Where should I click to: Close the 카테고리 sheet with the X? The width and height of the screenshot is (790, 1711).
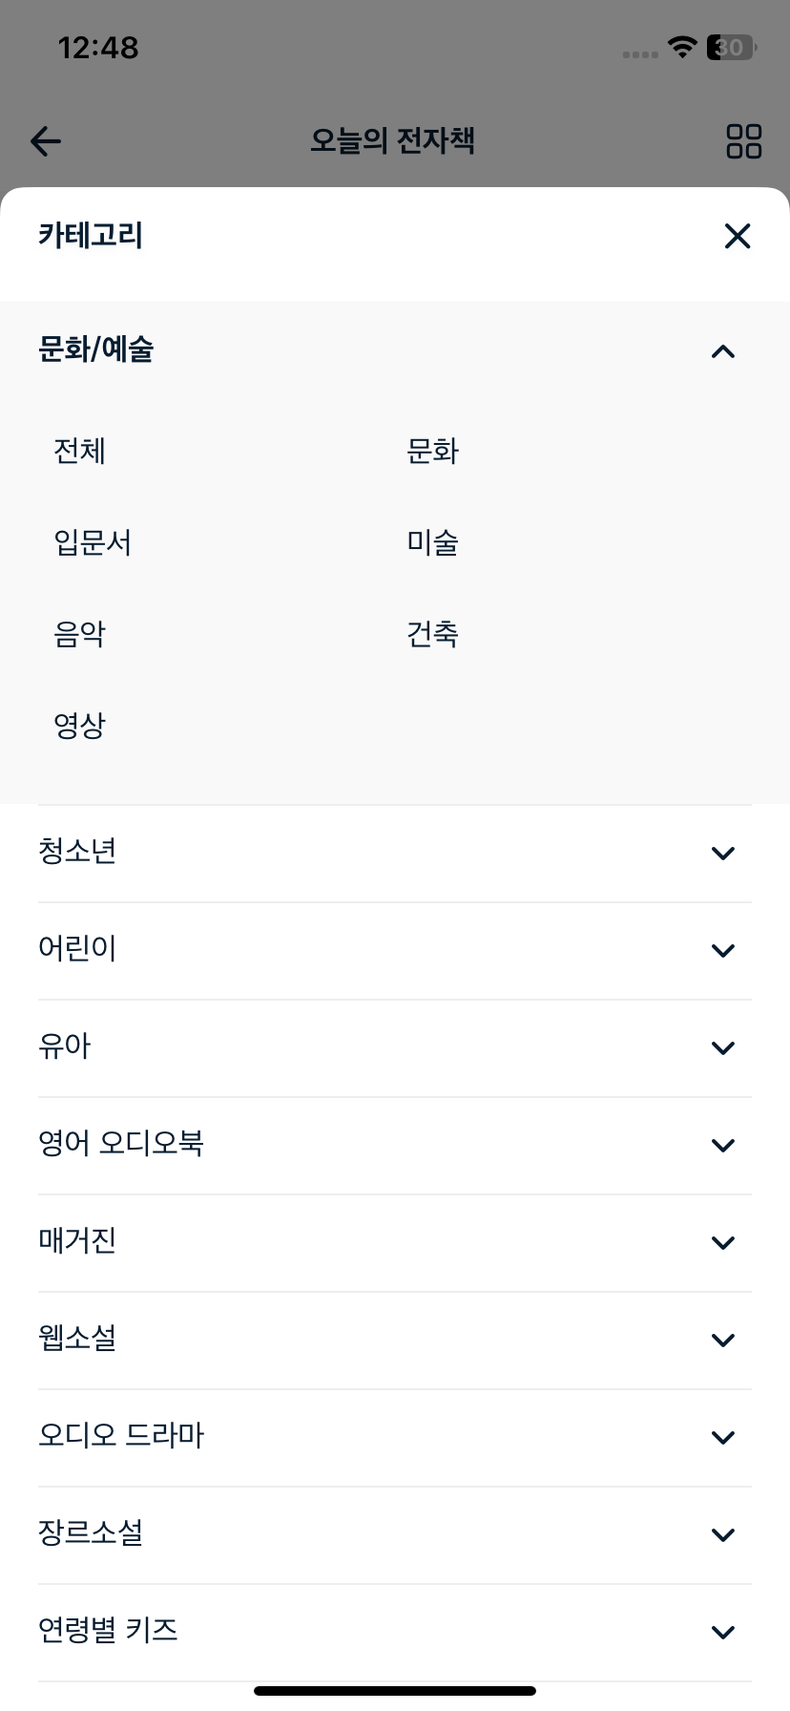click(x=738, y=236)
